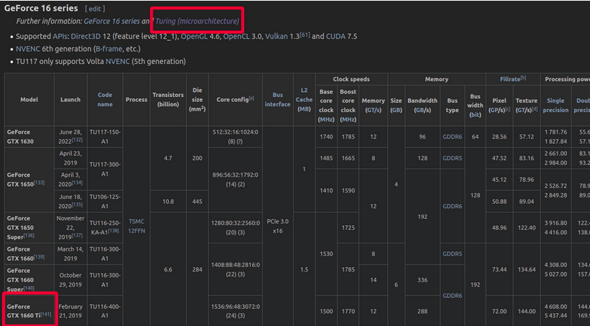This screenshot has width=590, height=326.
Task: Click the Fillrate header link
Action: coord(510,79)
